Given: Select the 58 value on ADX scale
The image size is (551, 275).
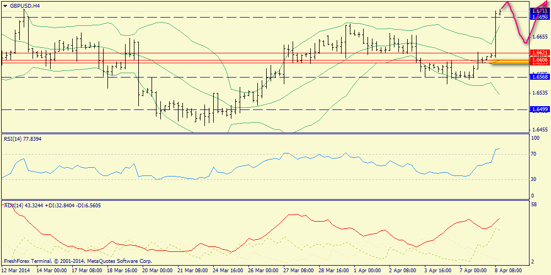Looking at the screenshot, I should (534, 204).
